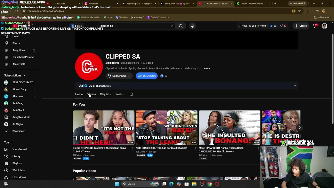Open the account avatar menu
Image resolution: width=334 pixels, height=188 pixels.
[324, 26]
